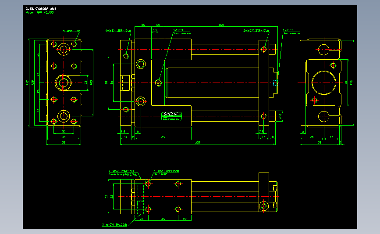Select the 58 vertical dimension
This screenshot has height=234, width=380.
click(x=111, y=83)
